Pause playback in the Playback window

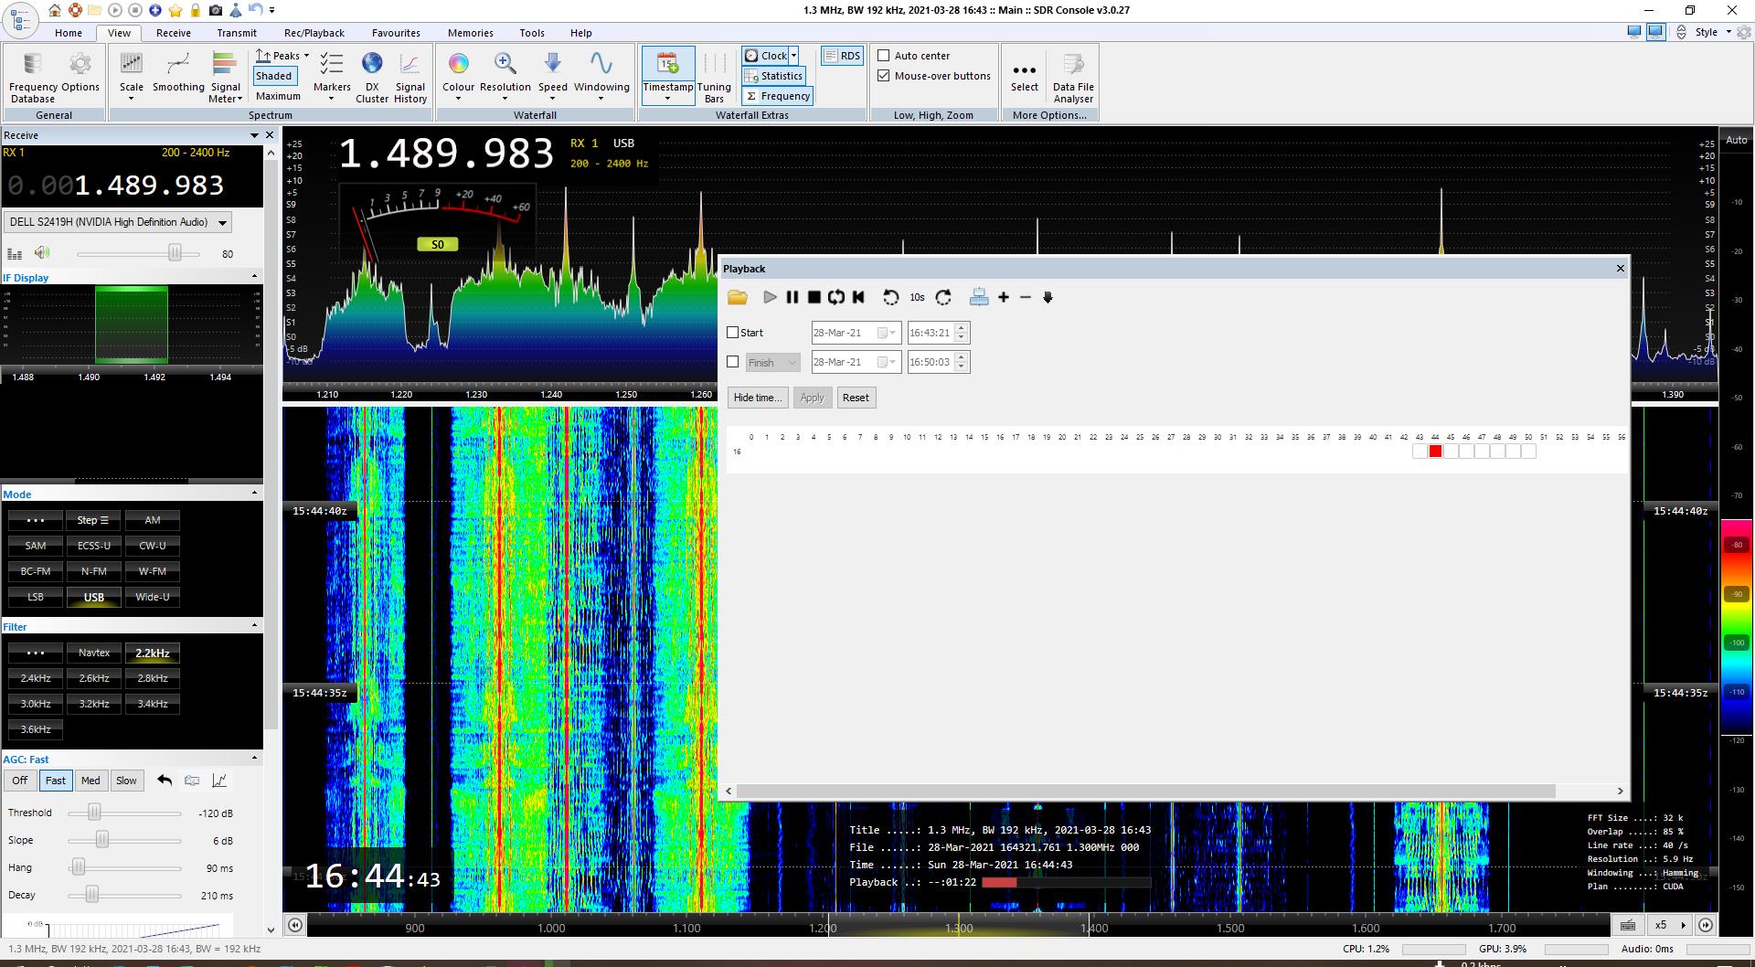coord(792,298)
